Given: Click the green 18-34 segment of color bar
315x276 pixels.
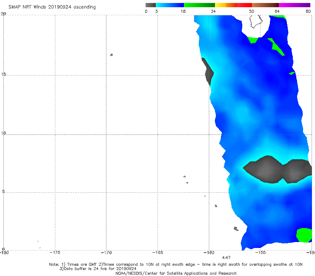Looking at the screenshot, I should pyautogui.click(x=199, y=5).
